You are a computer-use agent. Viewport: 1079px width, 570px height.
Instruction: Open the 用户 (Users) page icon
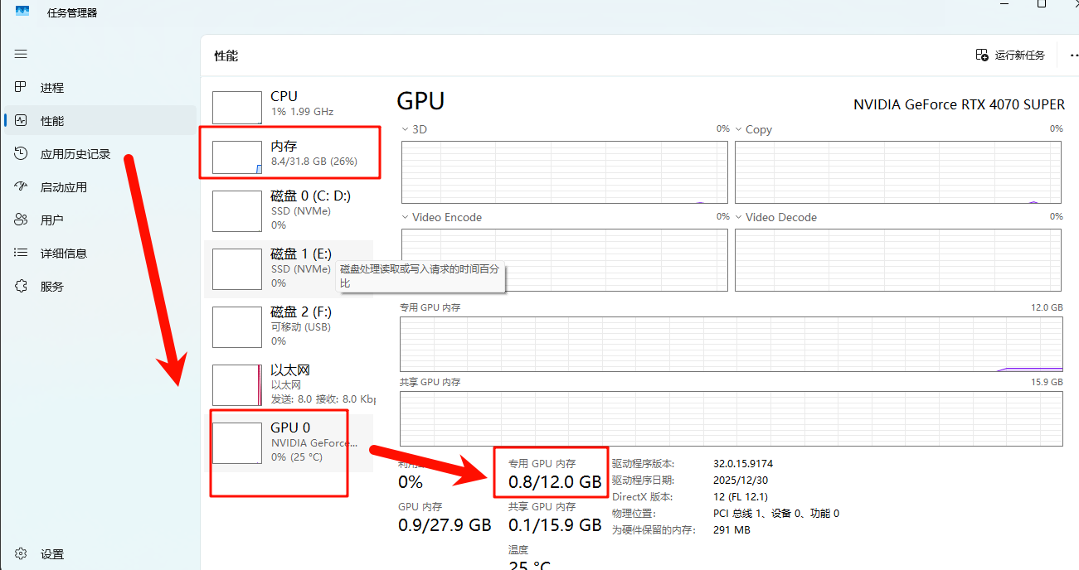coord(21,220)
